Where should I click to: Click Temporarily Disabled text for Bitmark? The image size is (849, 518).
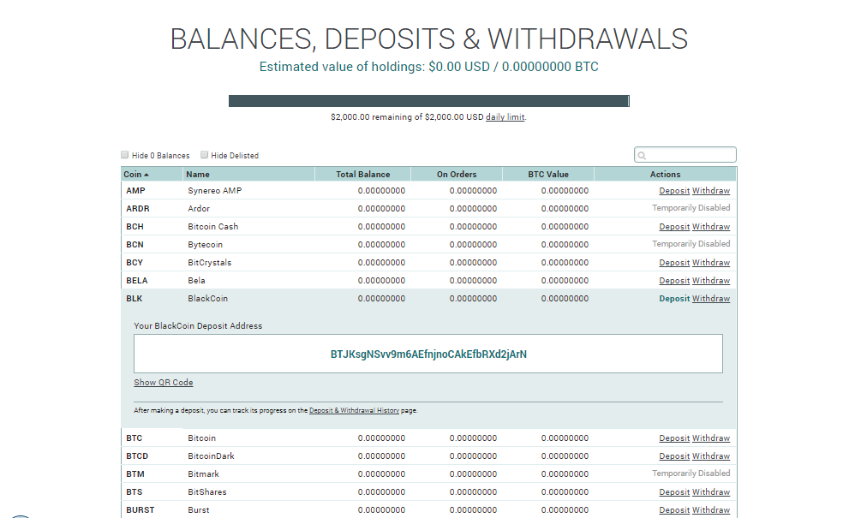[x=691, y=473]
